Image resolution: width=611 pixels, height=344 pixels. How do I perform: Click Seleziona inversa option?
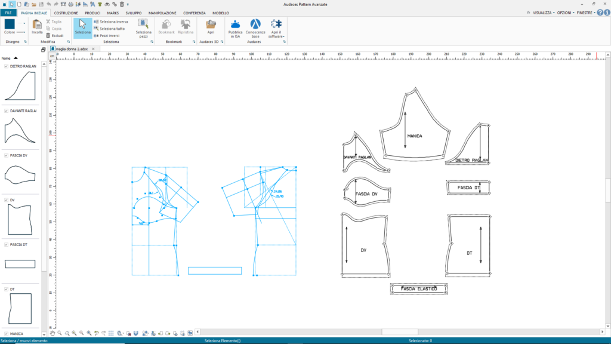tap(110, 22)
